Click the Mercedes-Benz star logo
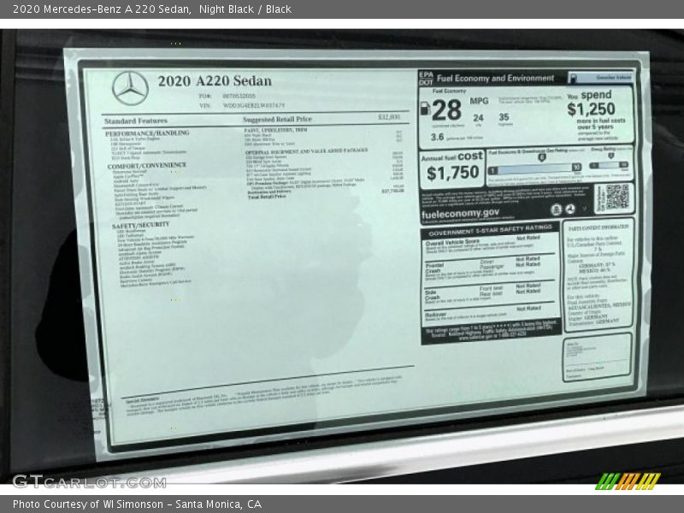684x513 pixels. pyautogui.click(x=130, y=88)
